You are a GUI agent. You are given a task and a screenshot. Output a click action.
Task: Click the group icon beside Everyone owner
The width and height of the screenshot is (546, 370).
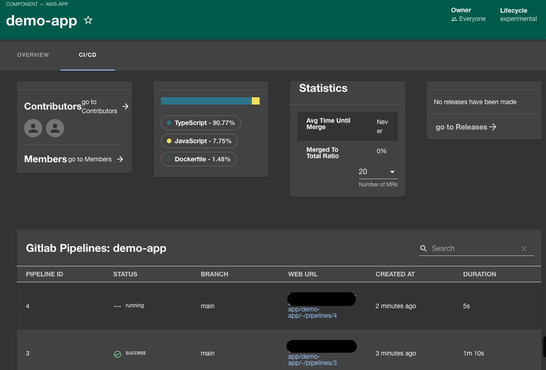click(454, 19)
